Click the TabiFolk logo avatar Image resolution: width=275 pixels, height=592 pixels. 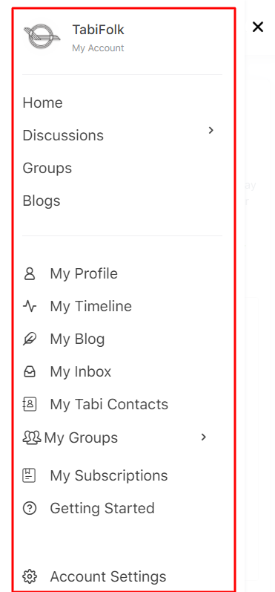pyautogui.click(x=42, y=36)
